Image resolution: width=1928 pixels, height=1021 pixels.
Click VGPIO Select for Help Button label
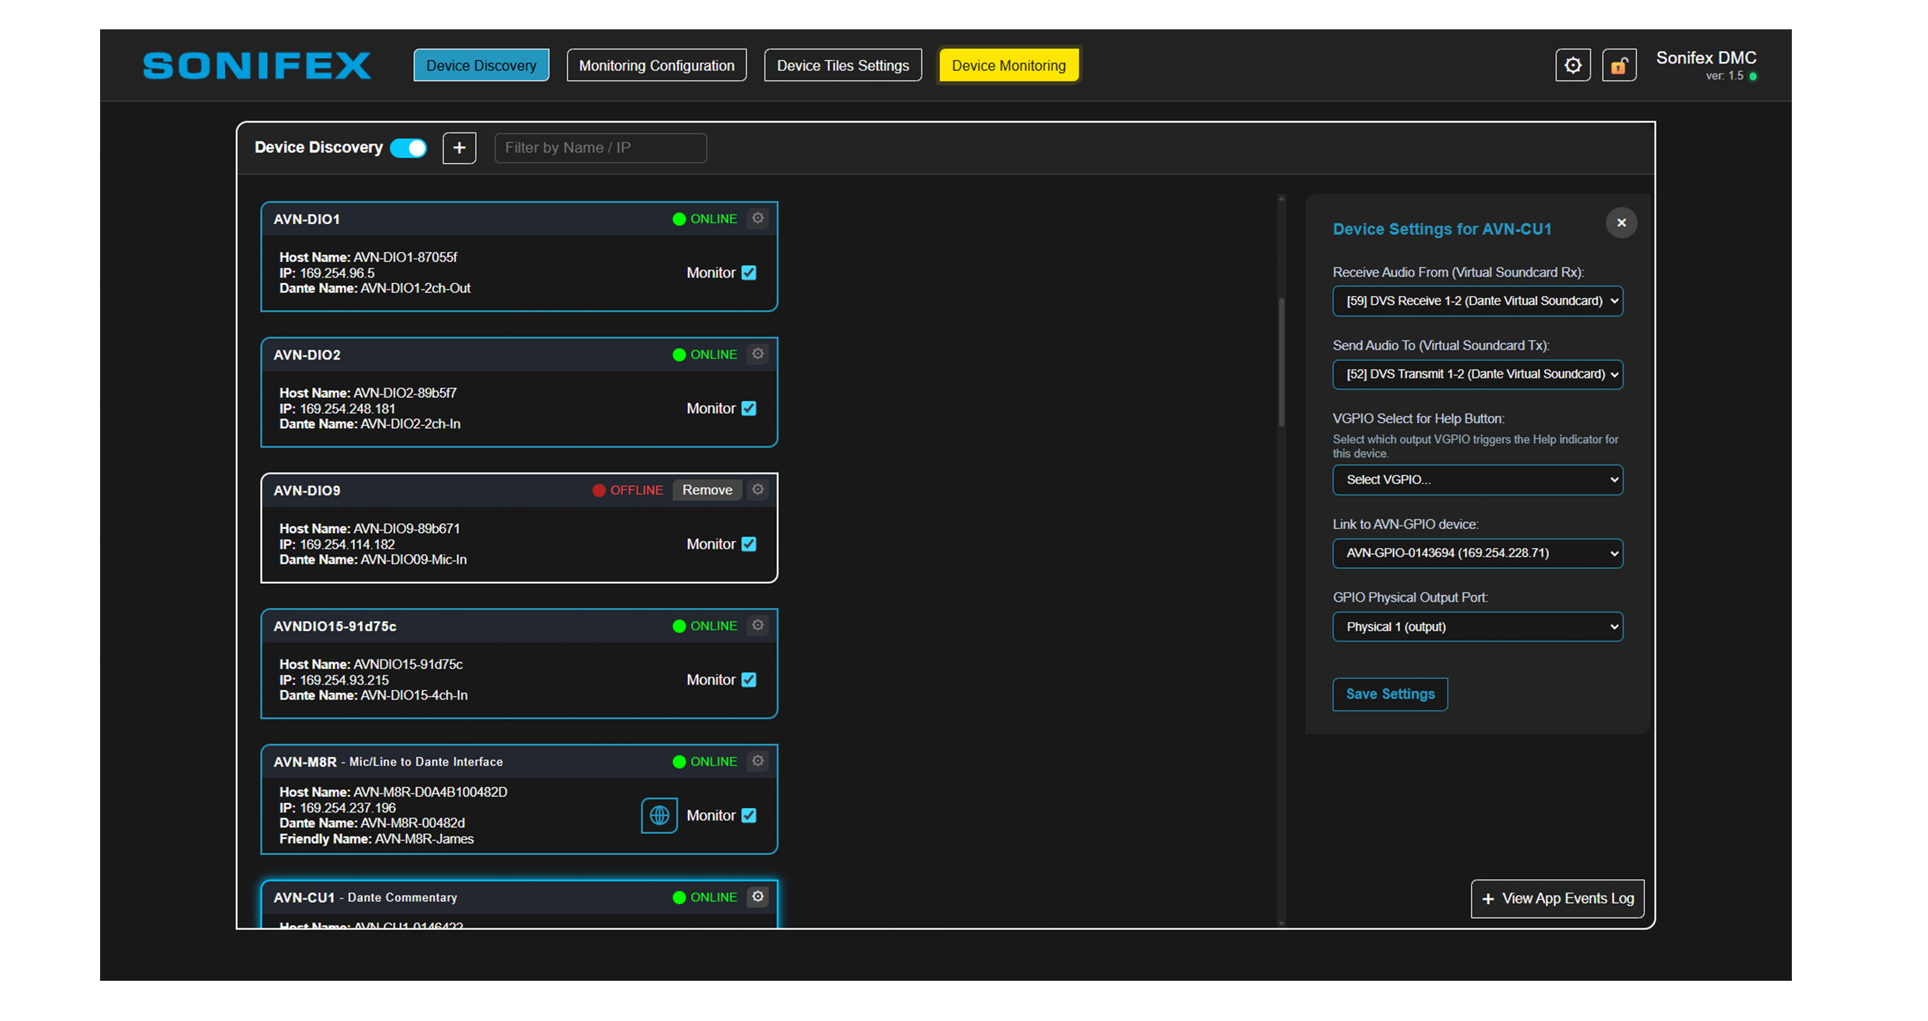[1418, 419]
